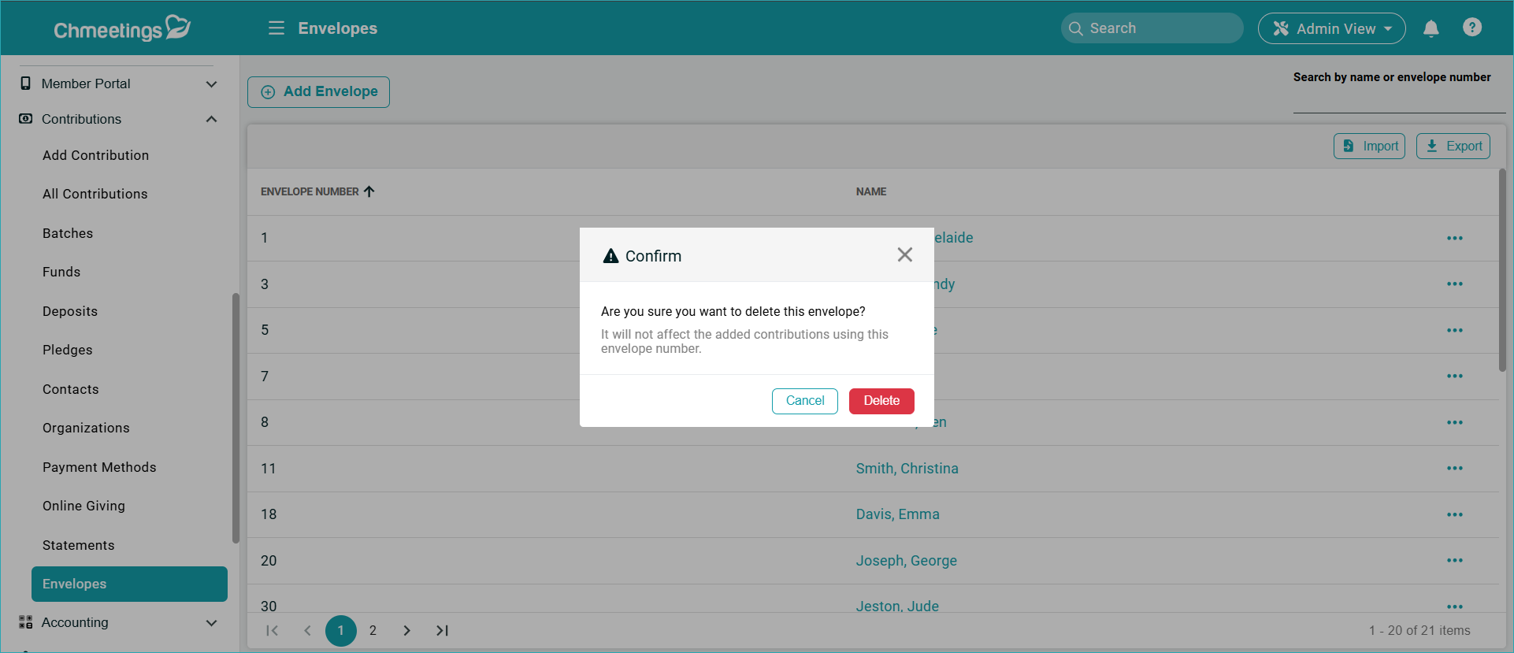Open notifications bell icon
Screen dimensions: 1514x653
coord(1431,28)
